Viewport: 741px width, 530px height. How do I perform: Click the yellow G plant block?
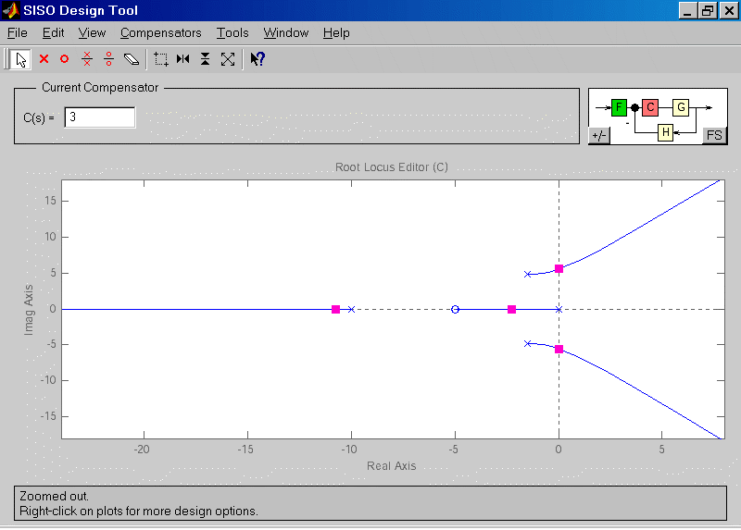[681, 107]
